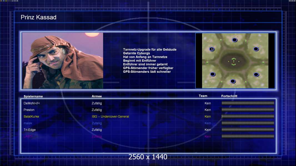Click the progress bar for SalatKurke
Viewport: 296px width, 166px height.
(x=248, y=116)
